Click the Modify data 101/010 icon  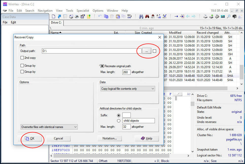click(129, 16)
